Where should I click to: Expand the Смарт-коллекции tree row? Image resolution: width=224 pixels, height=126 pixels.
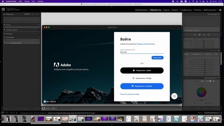coord(7,43)
